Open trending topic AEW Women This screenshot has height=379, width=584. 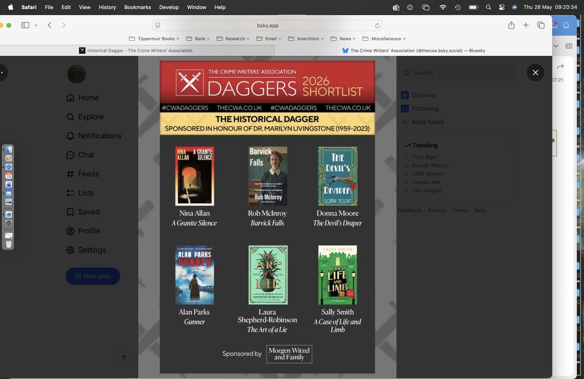428,173
